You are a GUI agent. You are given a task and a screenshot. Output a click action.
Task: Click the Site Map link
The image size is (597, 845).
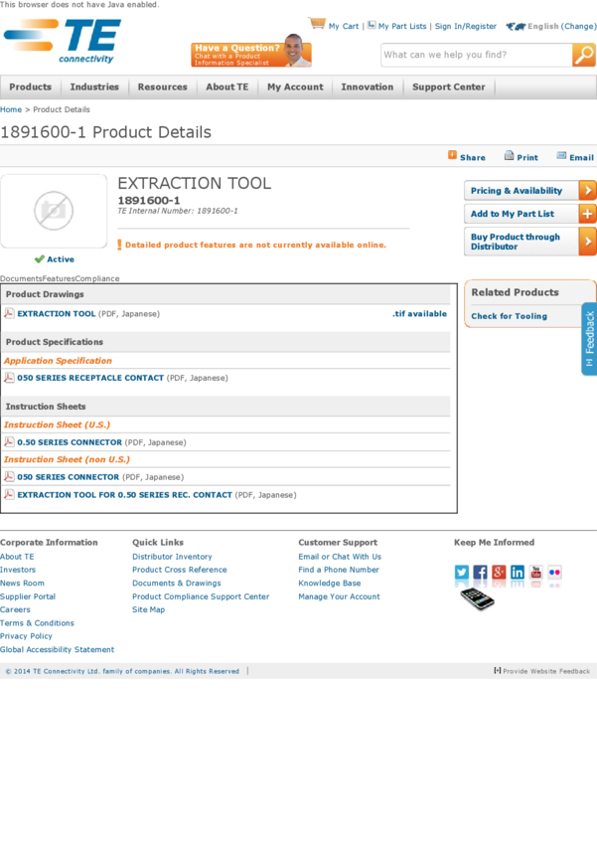click(149, 609)
